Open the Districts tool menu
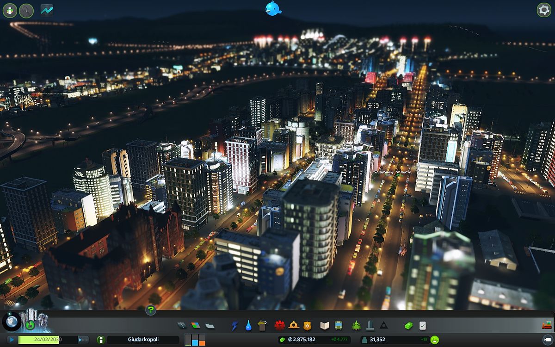Viewport: 555px width, 347px height. tap(210, 326)
